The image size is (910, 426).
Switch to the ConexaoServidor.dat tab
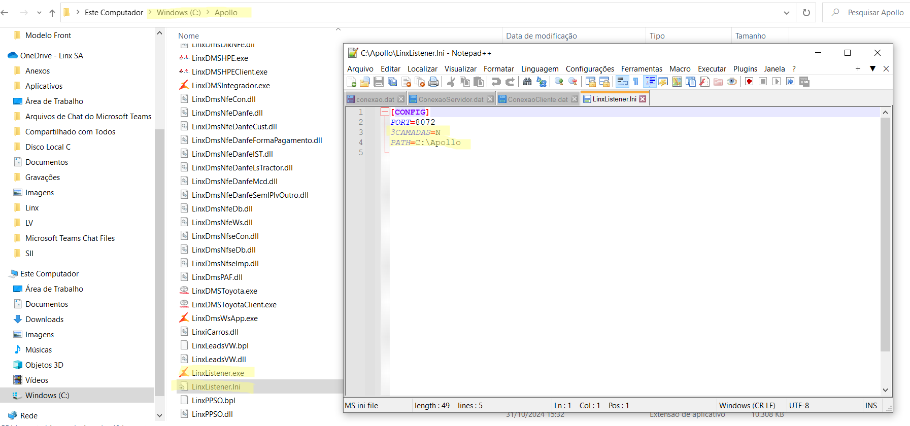(x=451, y=99)
